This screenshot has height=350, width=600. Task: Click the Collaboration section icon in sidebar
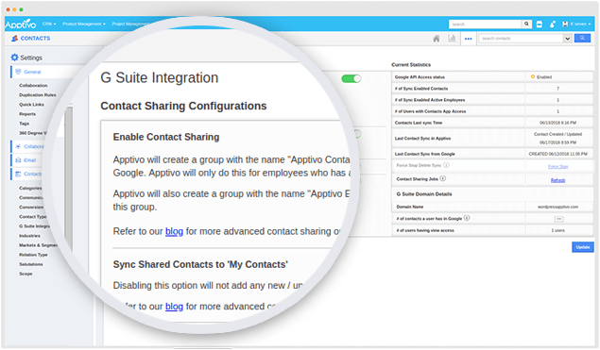(x=18, y=146)
